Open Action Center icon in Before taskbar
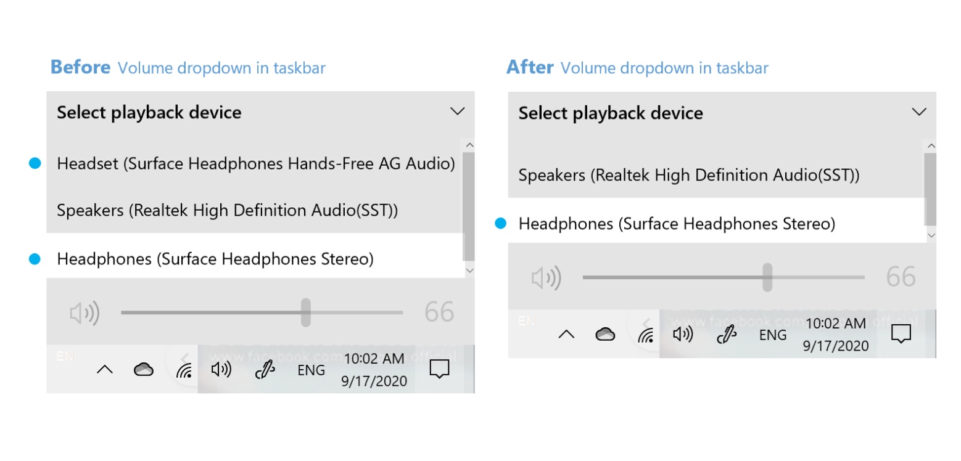 pos(439,370)
